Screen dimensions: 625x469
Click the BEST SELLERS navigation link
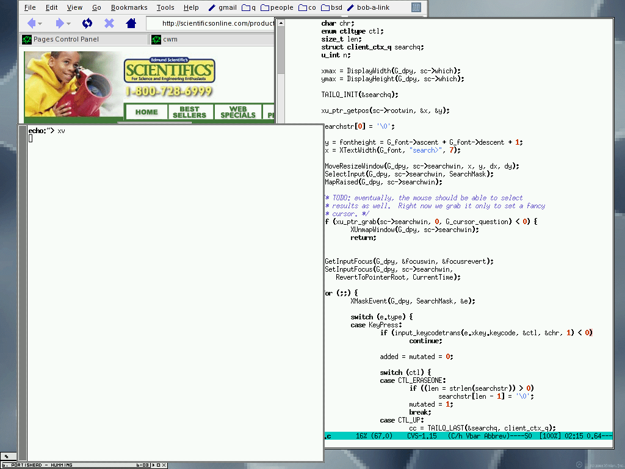point(189,112)
